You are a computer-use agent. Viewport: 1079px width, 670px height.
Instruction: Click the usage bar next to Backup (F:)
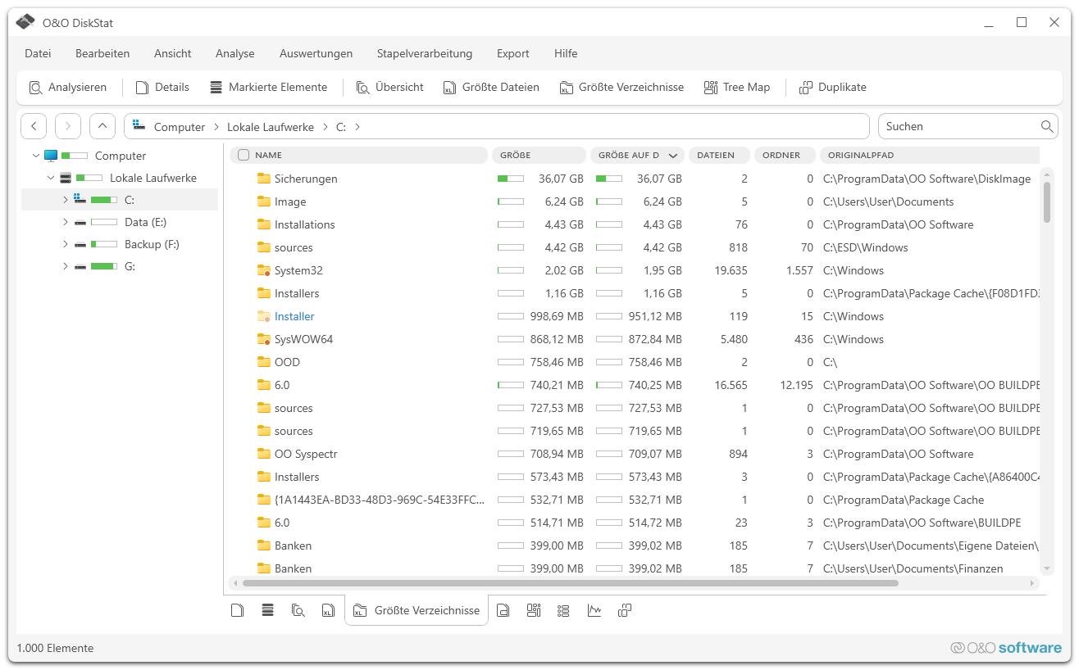[x=104, y=244]
